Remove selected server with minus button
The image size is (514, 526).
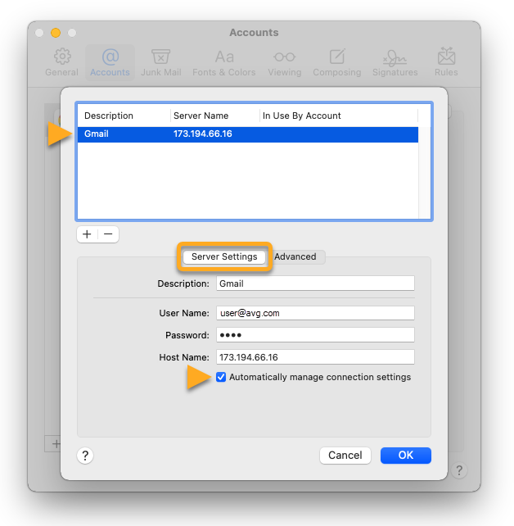point(108,234)
